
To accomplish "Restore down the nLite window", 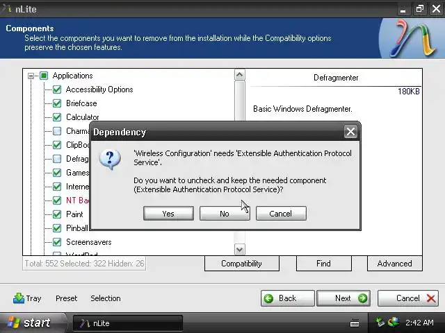I will pyautogui.click(x=419, y=9).
